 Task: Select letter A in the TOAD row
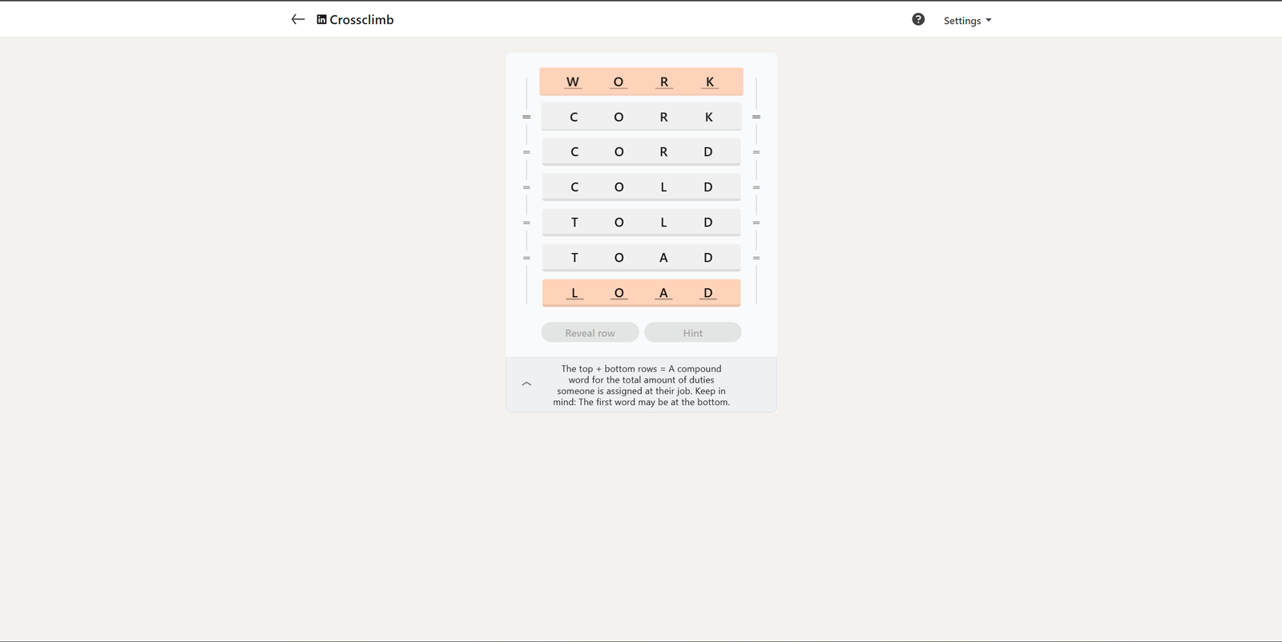pos(663,258)
